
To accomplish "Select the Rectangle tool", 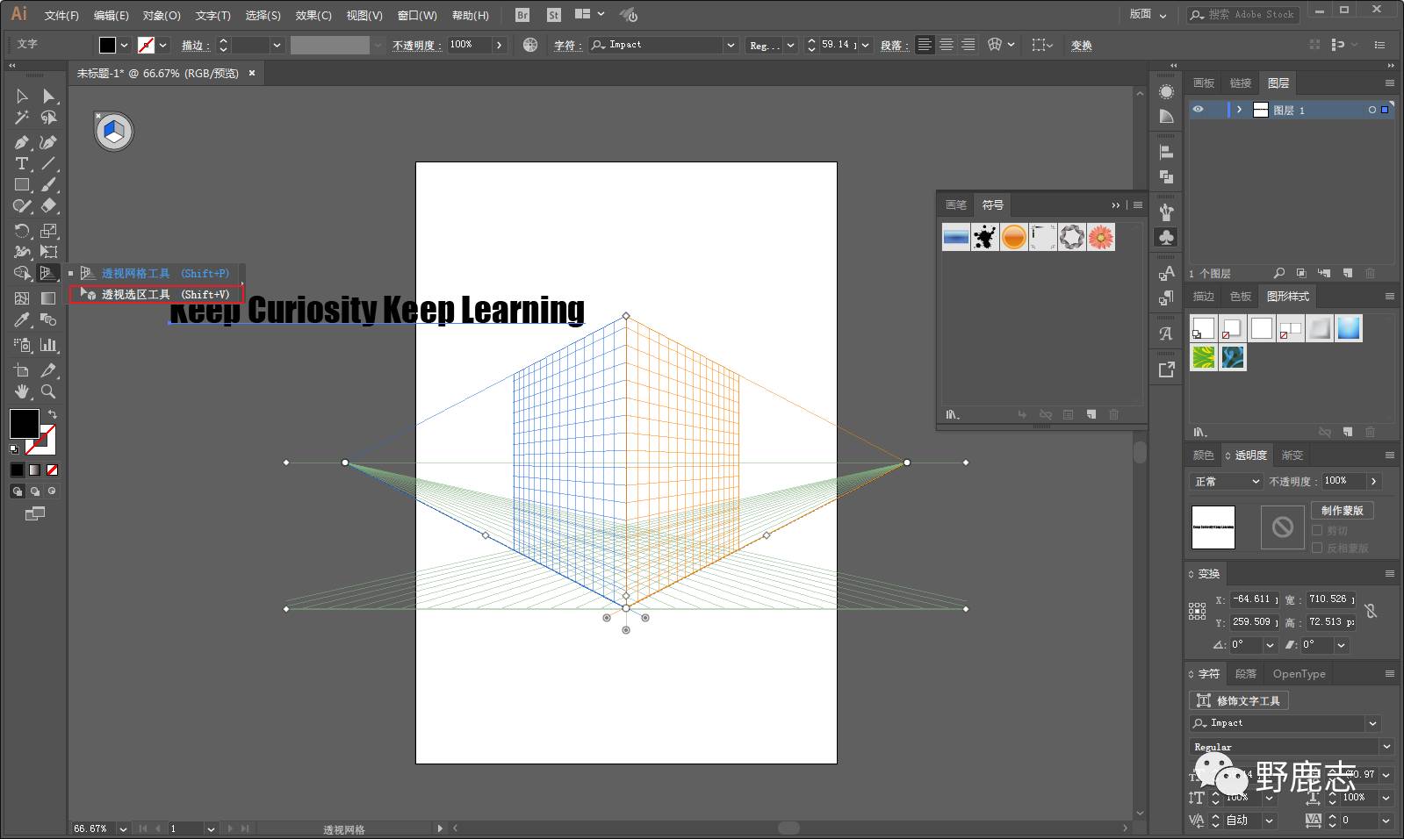I will [x=22, y=185].
